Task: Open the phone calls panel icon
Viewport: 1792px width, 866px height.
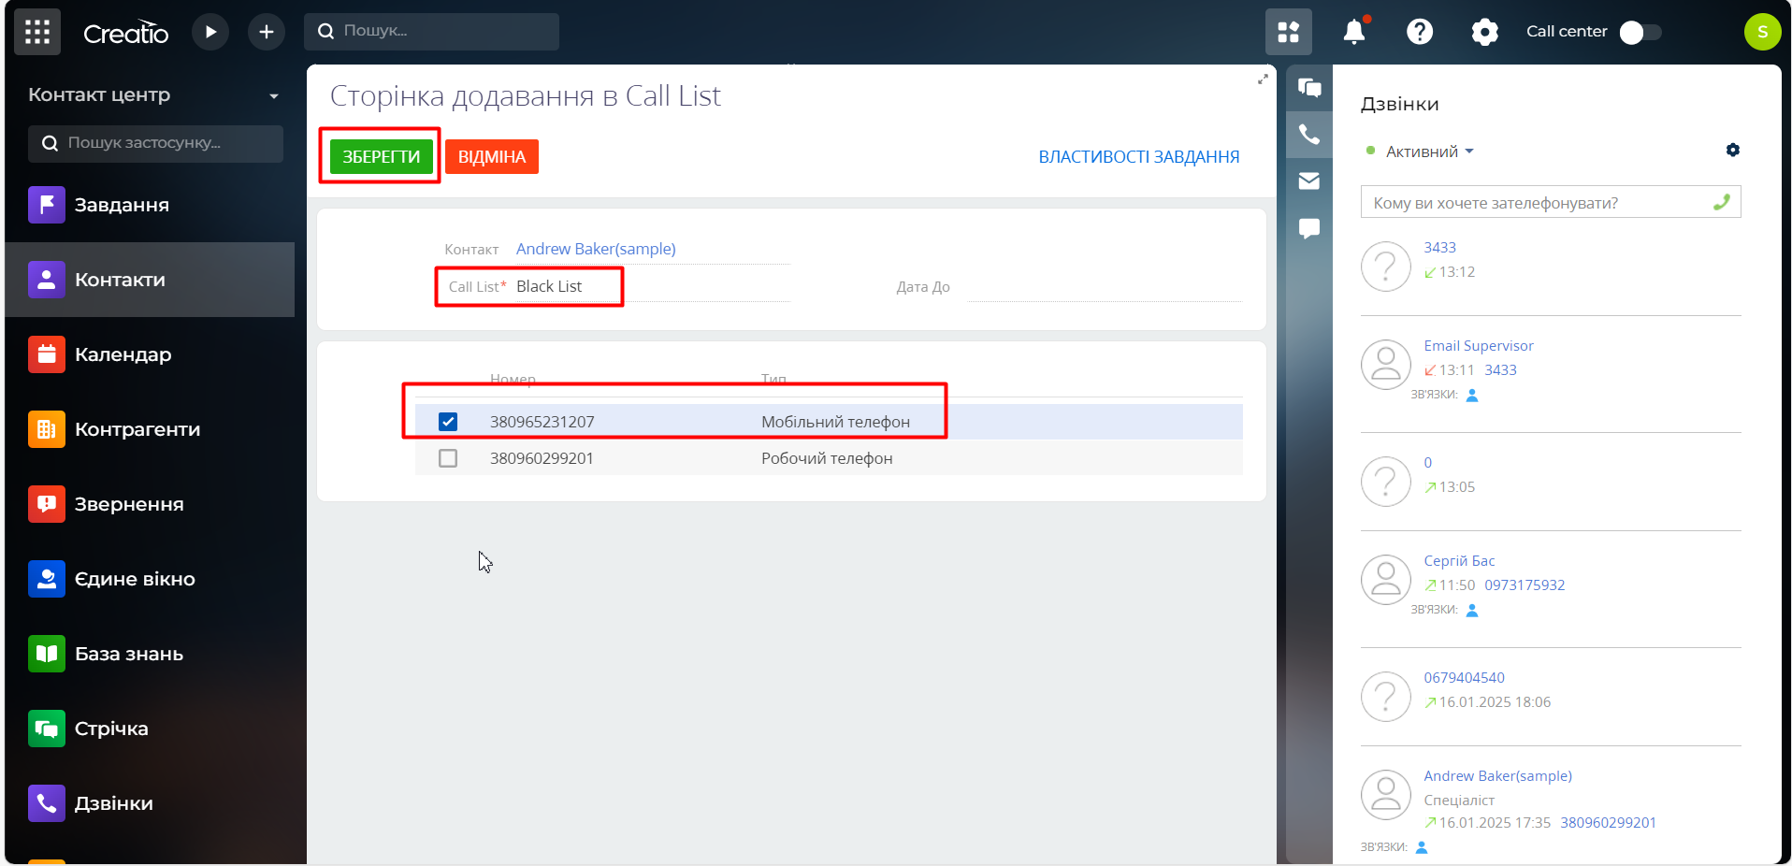Action: (1309, 135)
